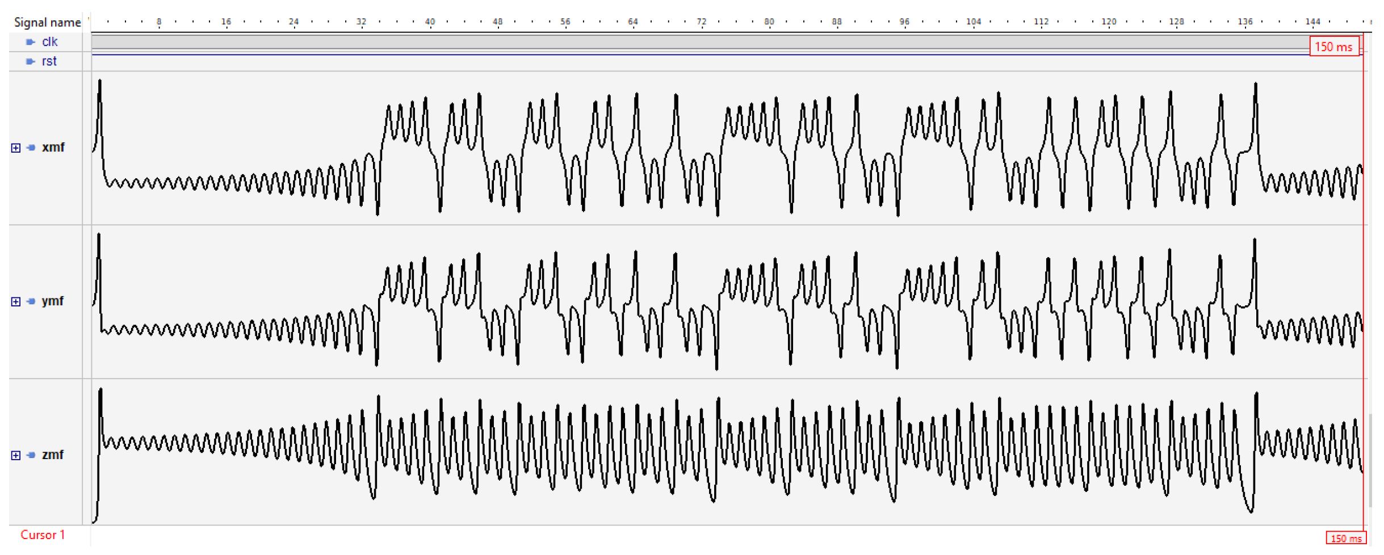
Task: Expand the zmf bus signal
Action: pyautogui.click(x=16, y=456)
